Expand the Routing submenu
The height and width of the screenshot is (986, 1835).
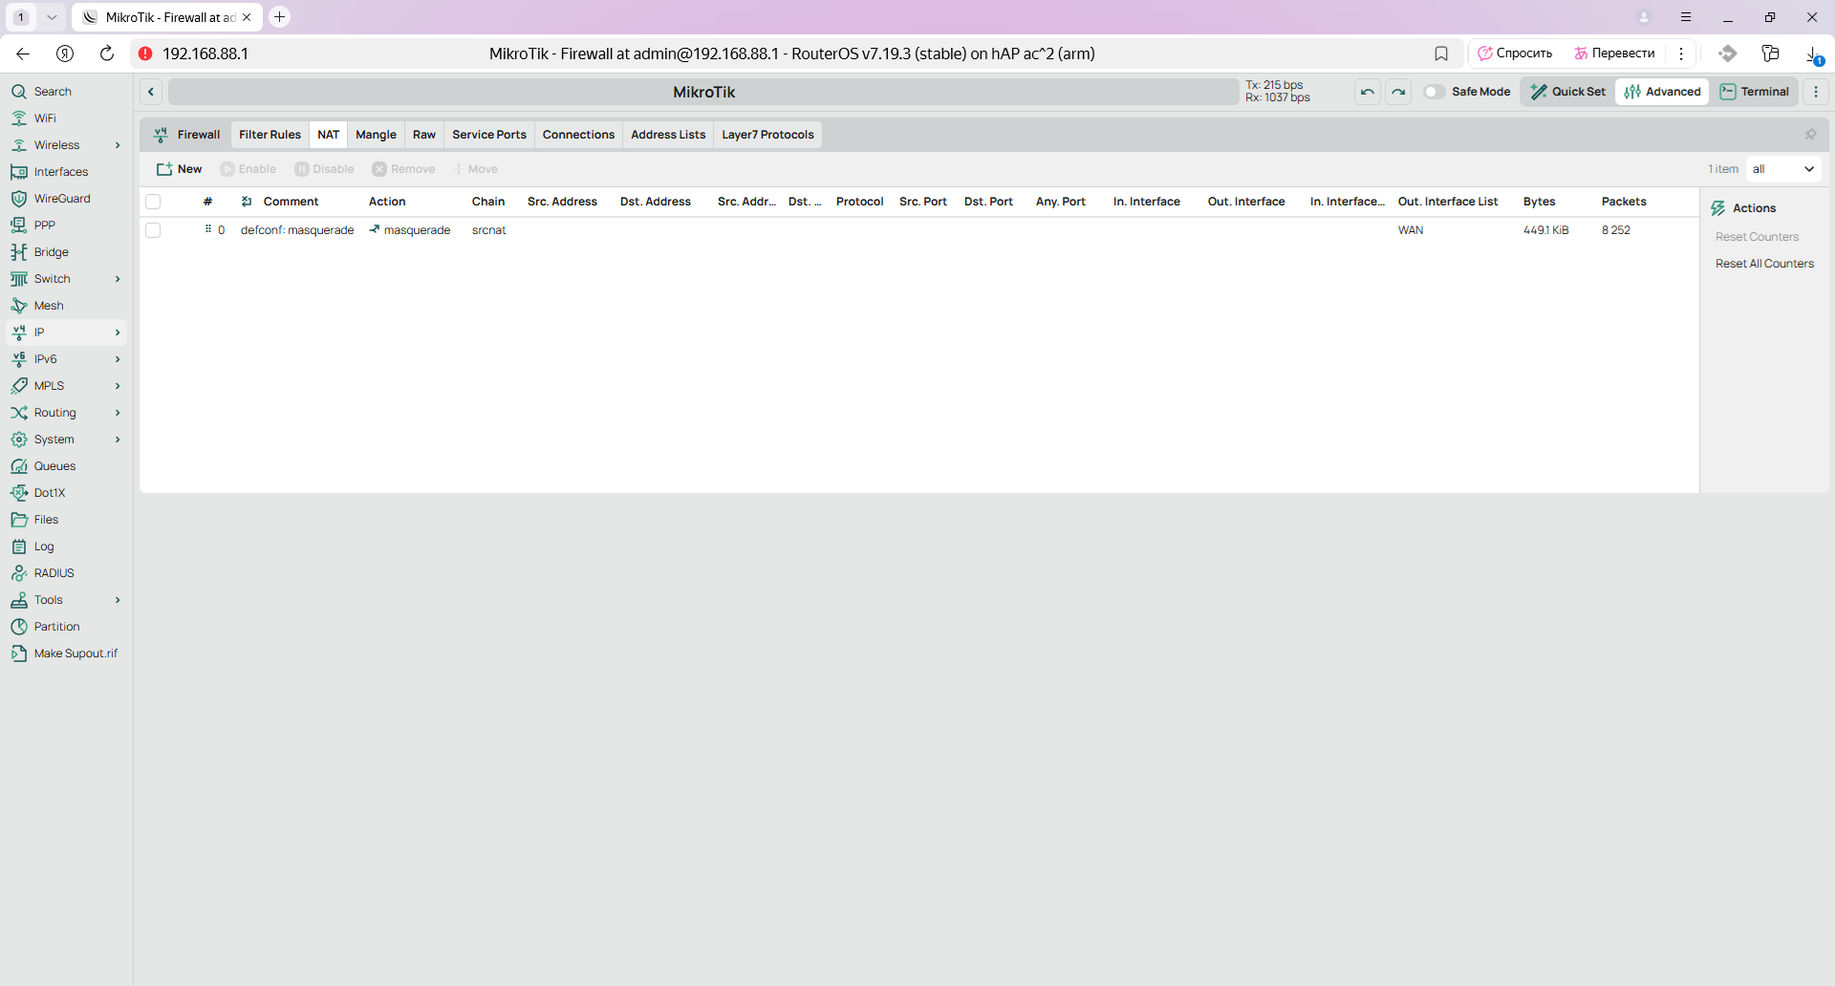tap(118, 413)
